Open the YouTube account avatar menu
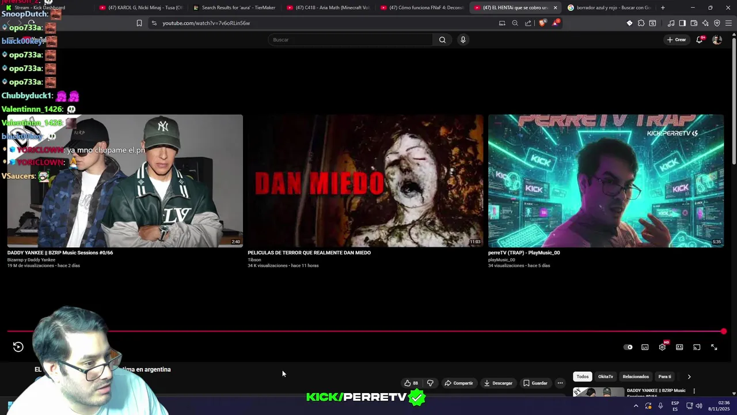Screen dimensions: 737x415 coord(717,40)
